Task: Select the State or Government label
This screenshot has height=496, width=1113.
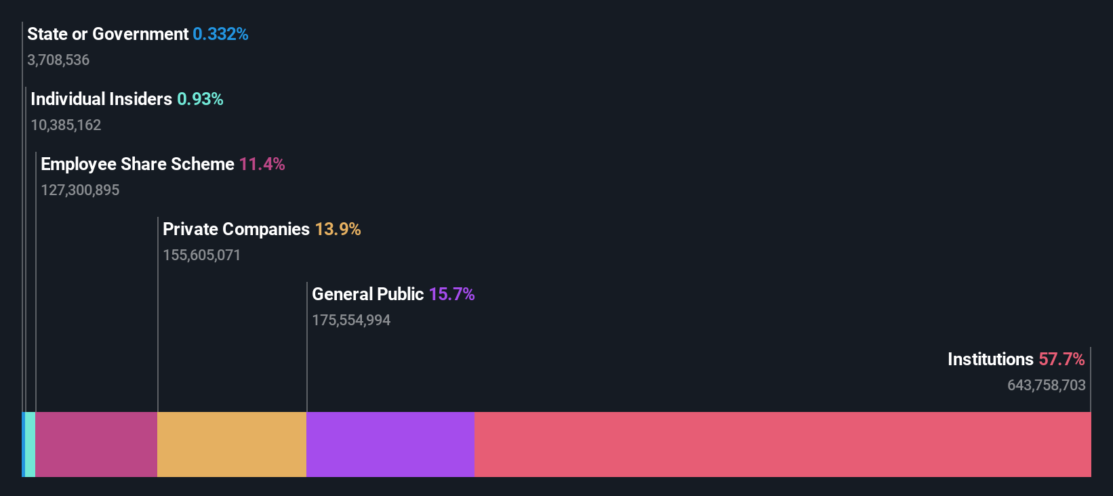Action: [108, 34]
